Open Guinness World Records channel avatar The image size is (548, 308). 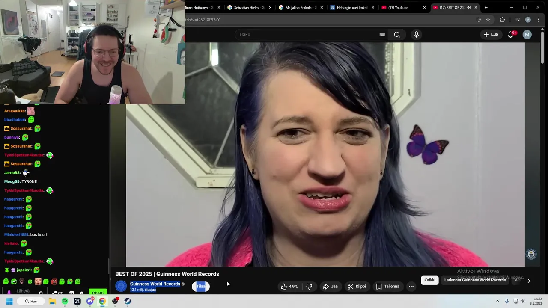point(121,286)
